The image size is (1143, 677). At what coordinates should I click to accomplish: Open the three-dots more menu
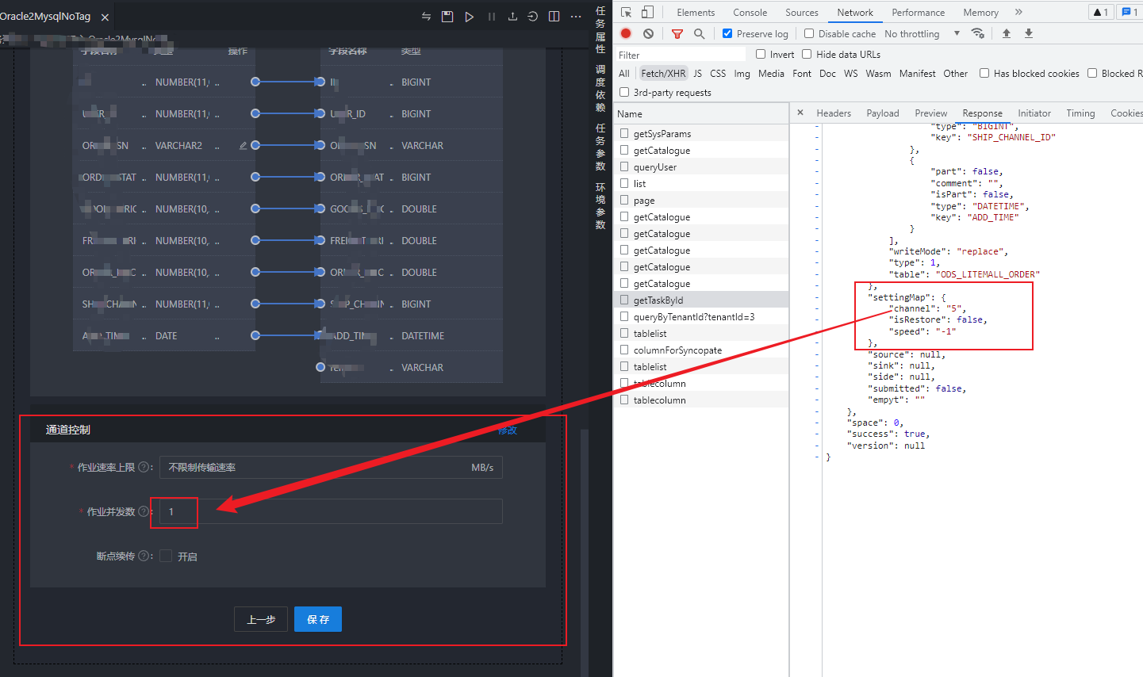[576, 17]
